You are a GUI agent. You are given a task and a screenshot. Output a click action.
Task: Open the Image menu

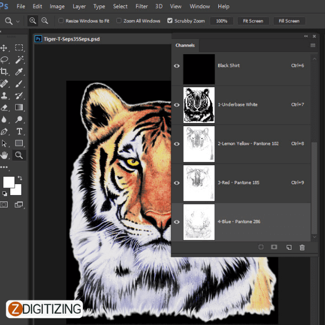coord(57,6)
